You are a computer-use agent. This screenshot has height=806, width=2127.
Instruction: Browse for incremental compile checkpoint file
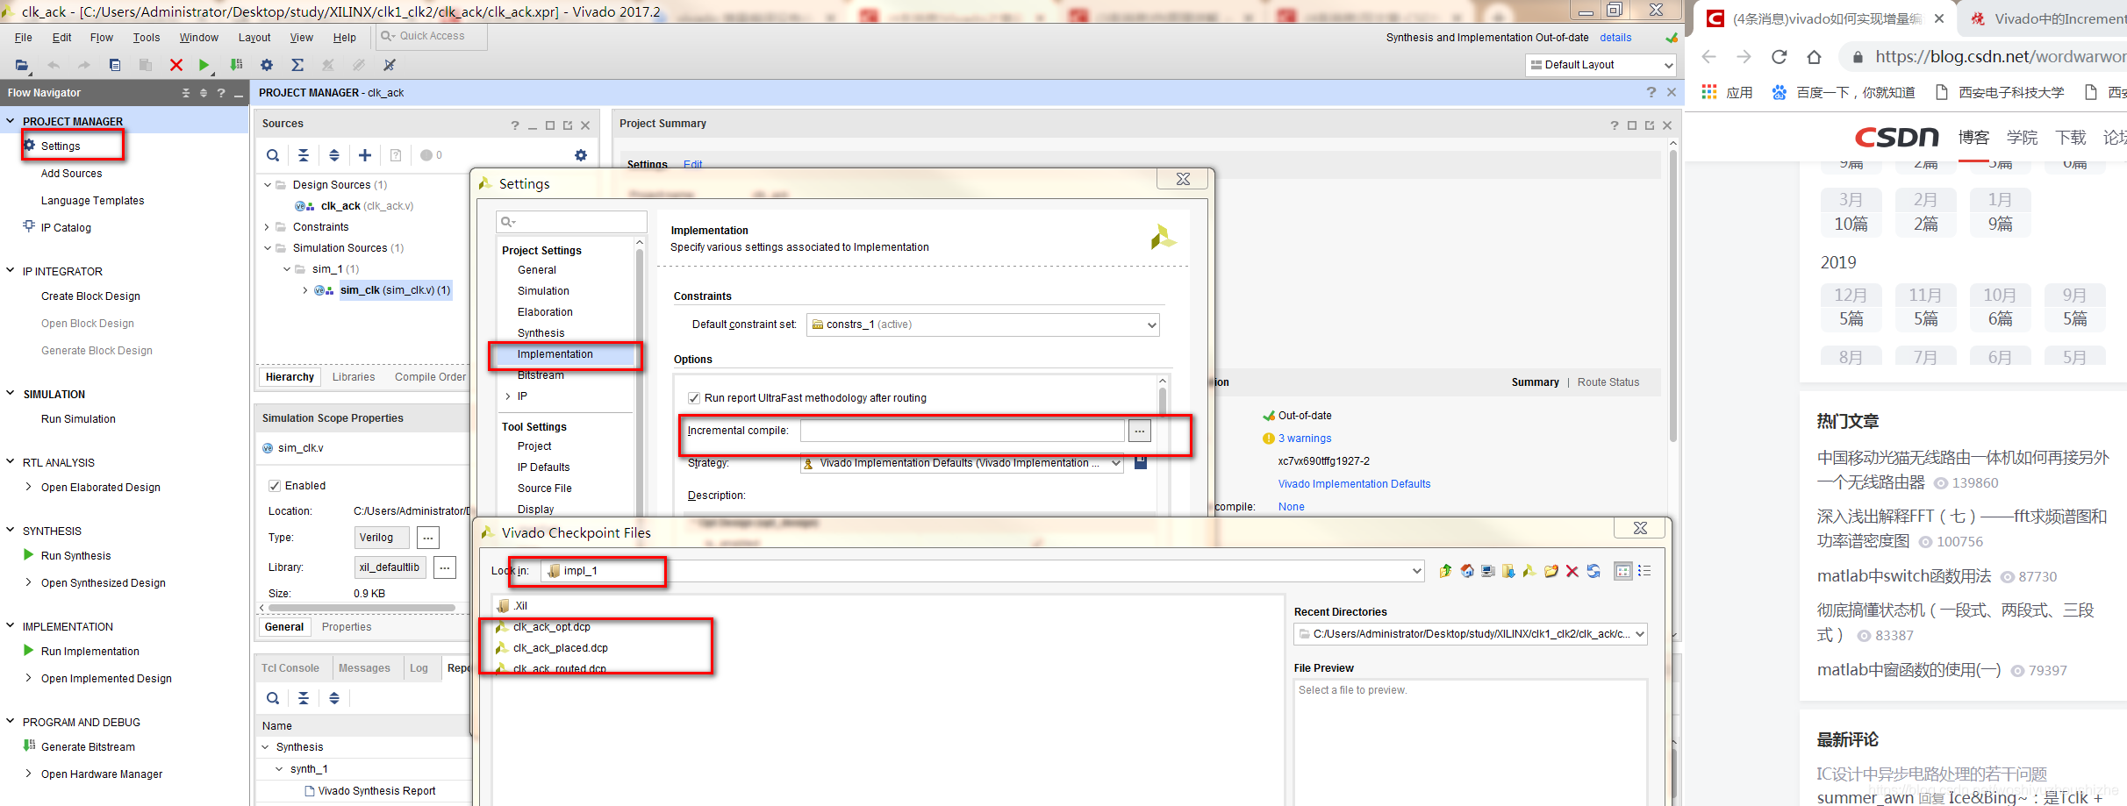(x=1140, y=431)
